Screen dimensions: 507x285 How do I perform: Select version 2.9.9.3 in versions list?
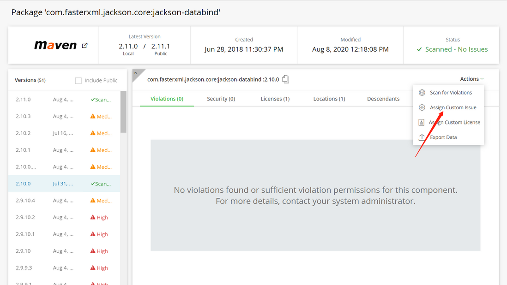click(x=64, y=267)
